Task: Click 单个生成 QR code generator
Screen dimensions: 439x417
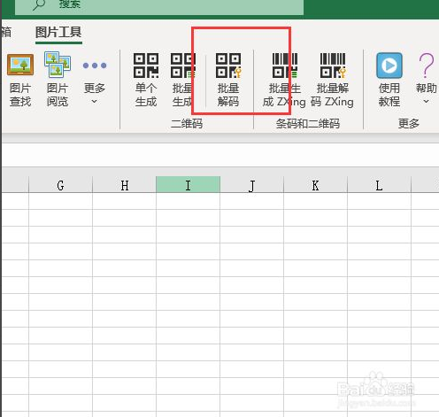Action: tap(146, 81)
